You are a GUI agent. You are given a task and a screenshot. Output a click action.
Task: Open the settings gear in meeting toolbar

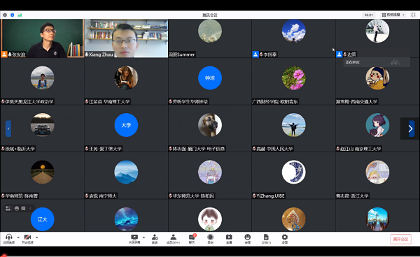pos(285,239)
